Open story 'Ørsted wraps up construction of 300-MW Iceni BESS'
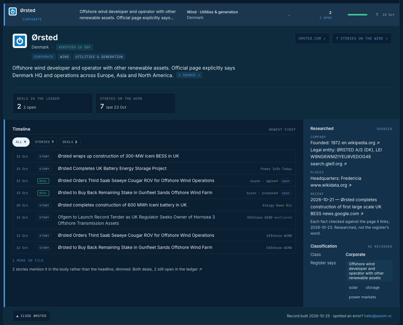This screenshot has width=403, height=325. pyautogui.click(x=154, y=156)
